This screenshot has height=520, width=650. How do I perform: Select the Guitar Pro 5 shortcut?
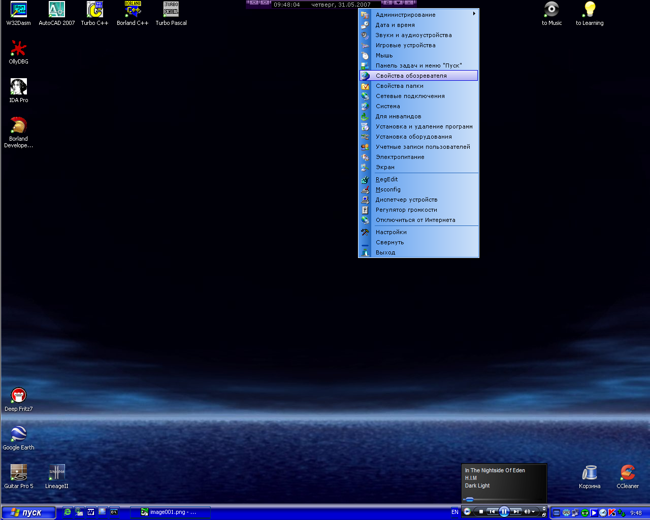tap(18, 473)
